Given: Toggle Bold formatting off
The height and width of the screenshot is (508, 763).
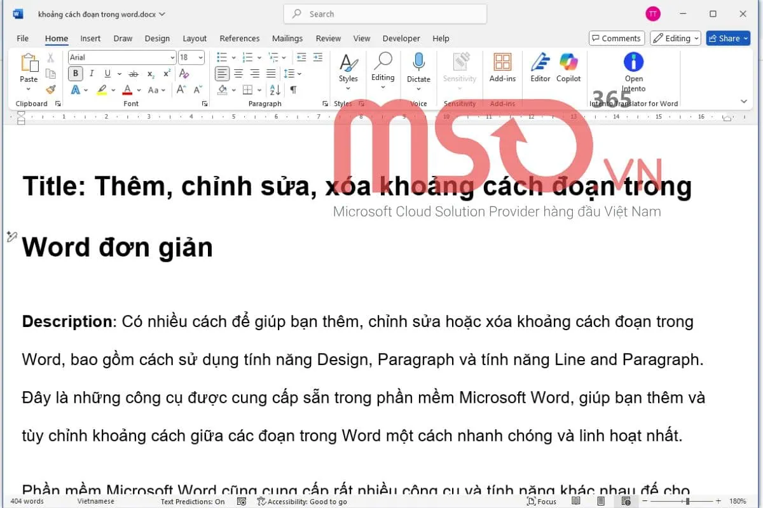Looking at the screenshot, I should (76, 74).
